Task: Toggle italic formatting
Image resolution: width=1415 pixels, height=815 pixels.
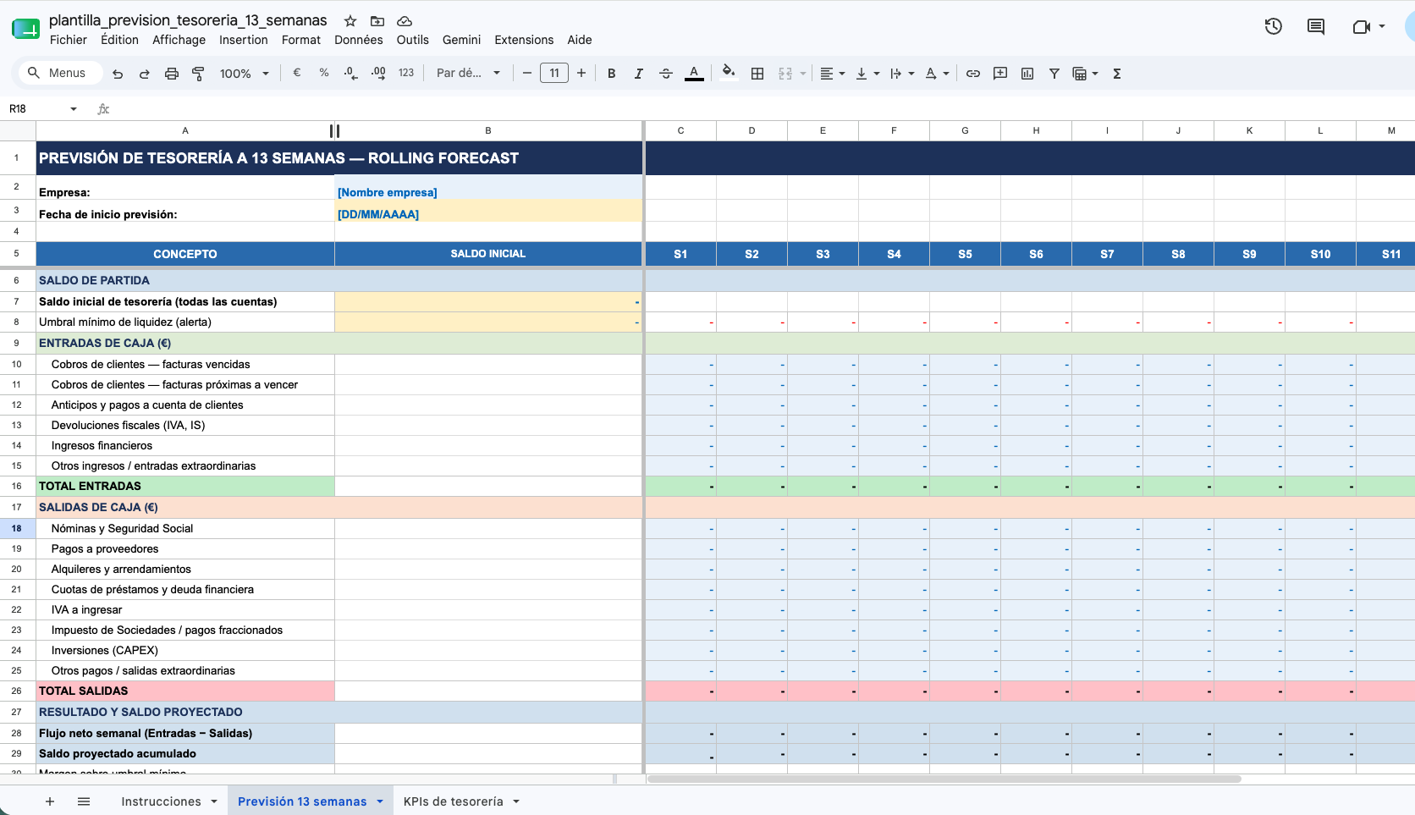Action: pyautogui.click(x=639, y=74)
